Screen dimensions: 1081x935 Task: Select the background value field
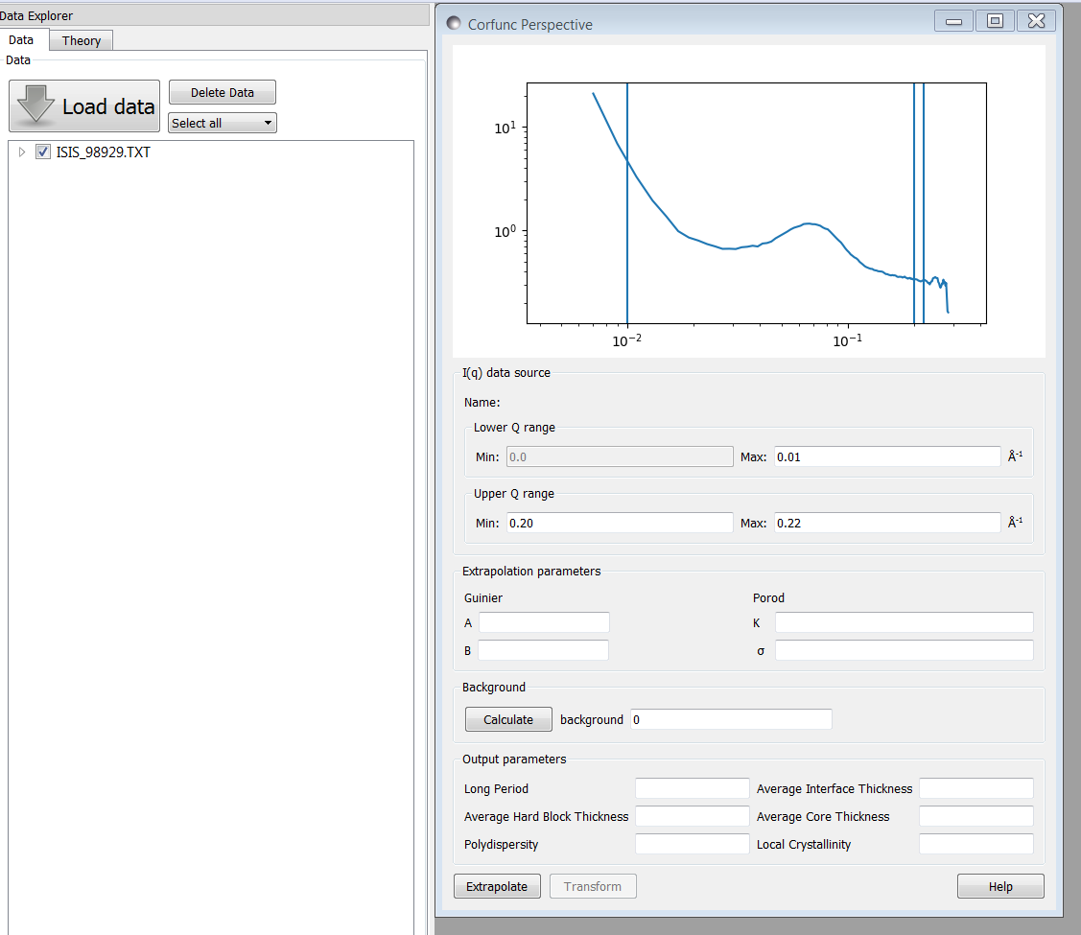(731, 719)
